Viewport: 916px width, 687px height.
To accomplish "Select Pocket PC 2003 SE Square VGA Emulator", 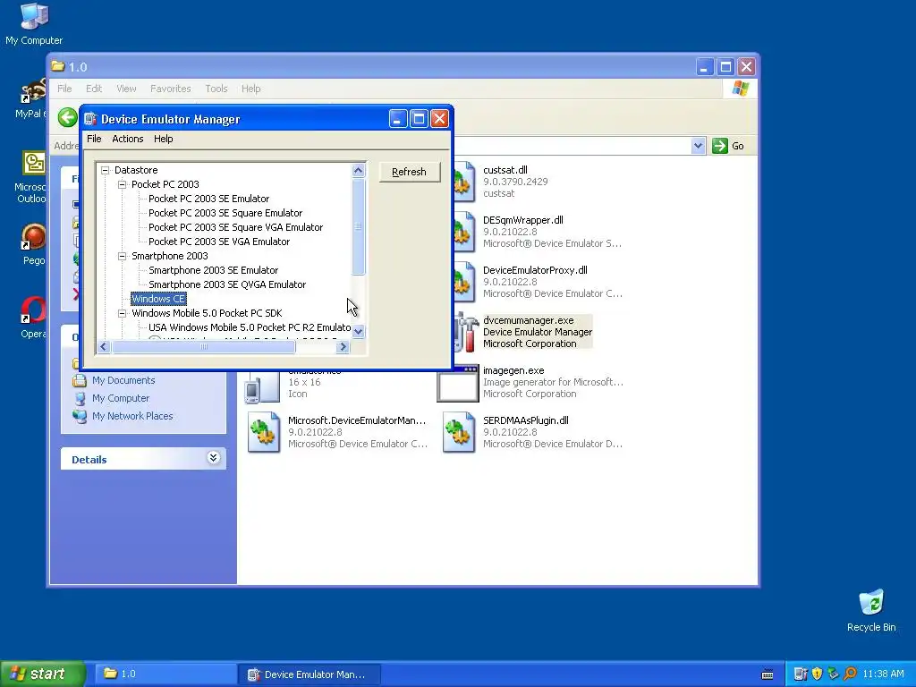I will pos(236,227).
